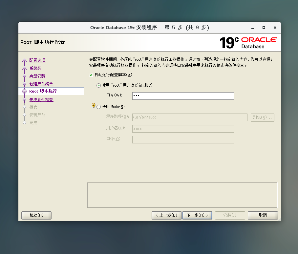Image resolution: width=298 pixels, height=254 pixels.
Task: Click the gray circle icon beside 完成
Action: point(24,123)
